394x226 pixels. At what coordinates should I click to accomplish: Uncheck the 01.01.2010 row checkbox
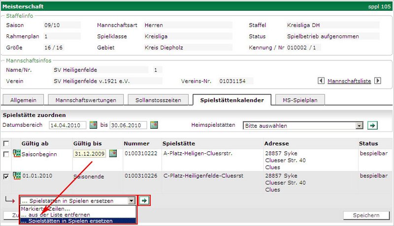pos(6,175)
